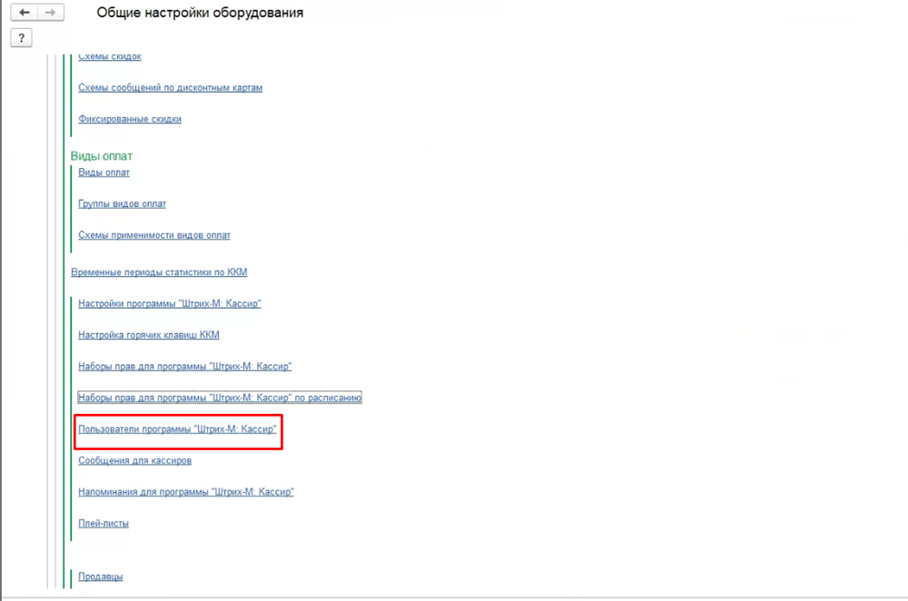Open "Схемы сообщений по дисконтным картам"
The image size is (908, 601).
170,88
